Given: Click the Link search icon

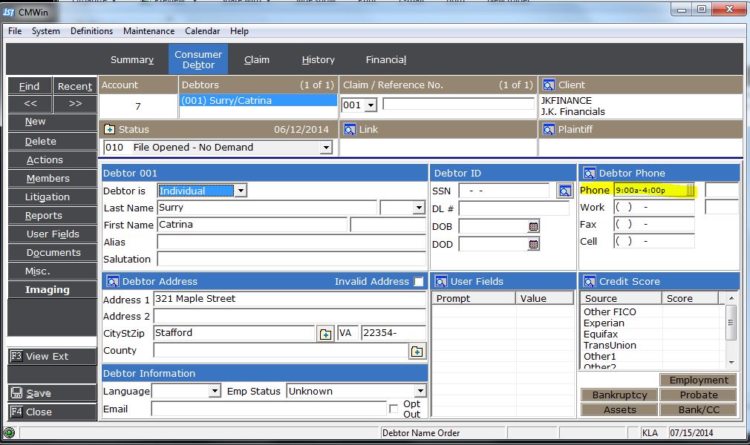Looking at the screenshot, I should [x=349, y=130].
